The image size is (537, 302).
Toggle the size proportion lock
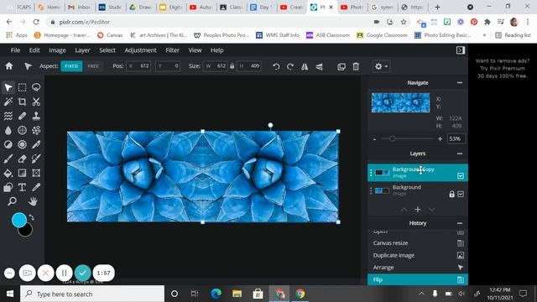232,66
